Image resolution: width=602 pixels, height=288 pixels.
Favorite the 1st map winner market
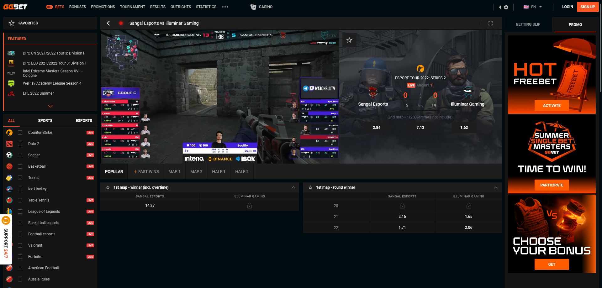click(x=108, y=187)
